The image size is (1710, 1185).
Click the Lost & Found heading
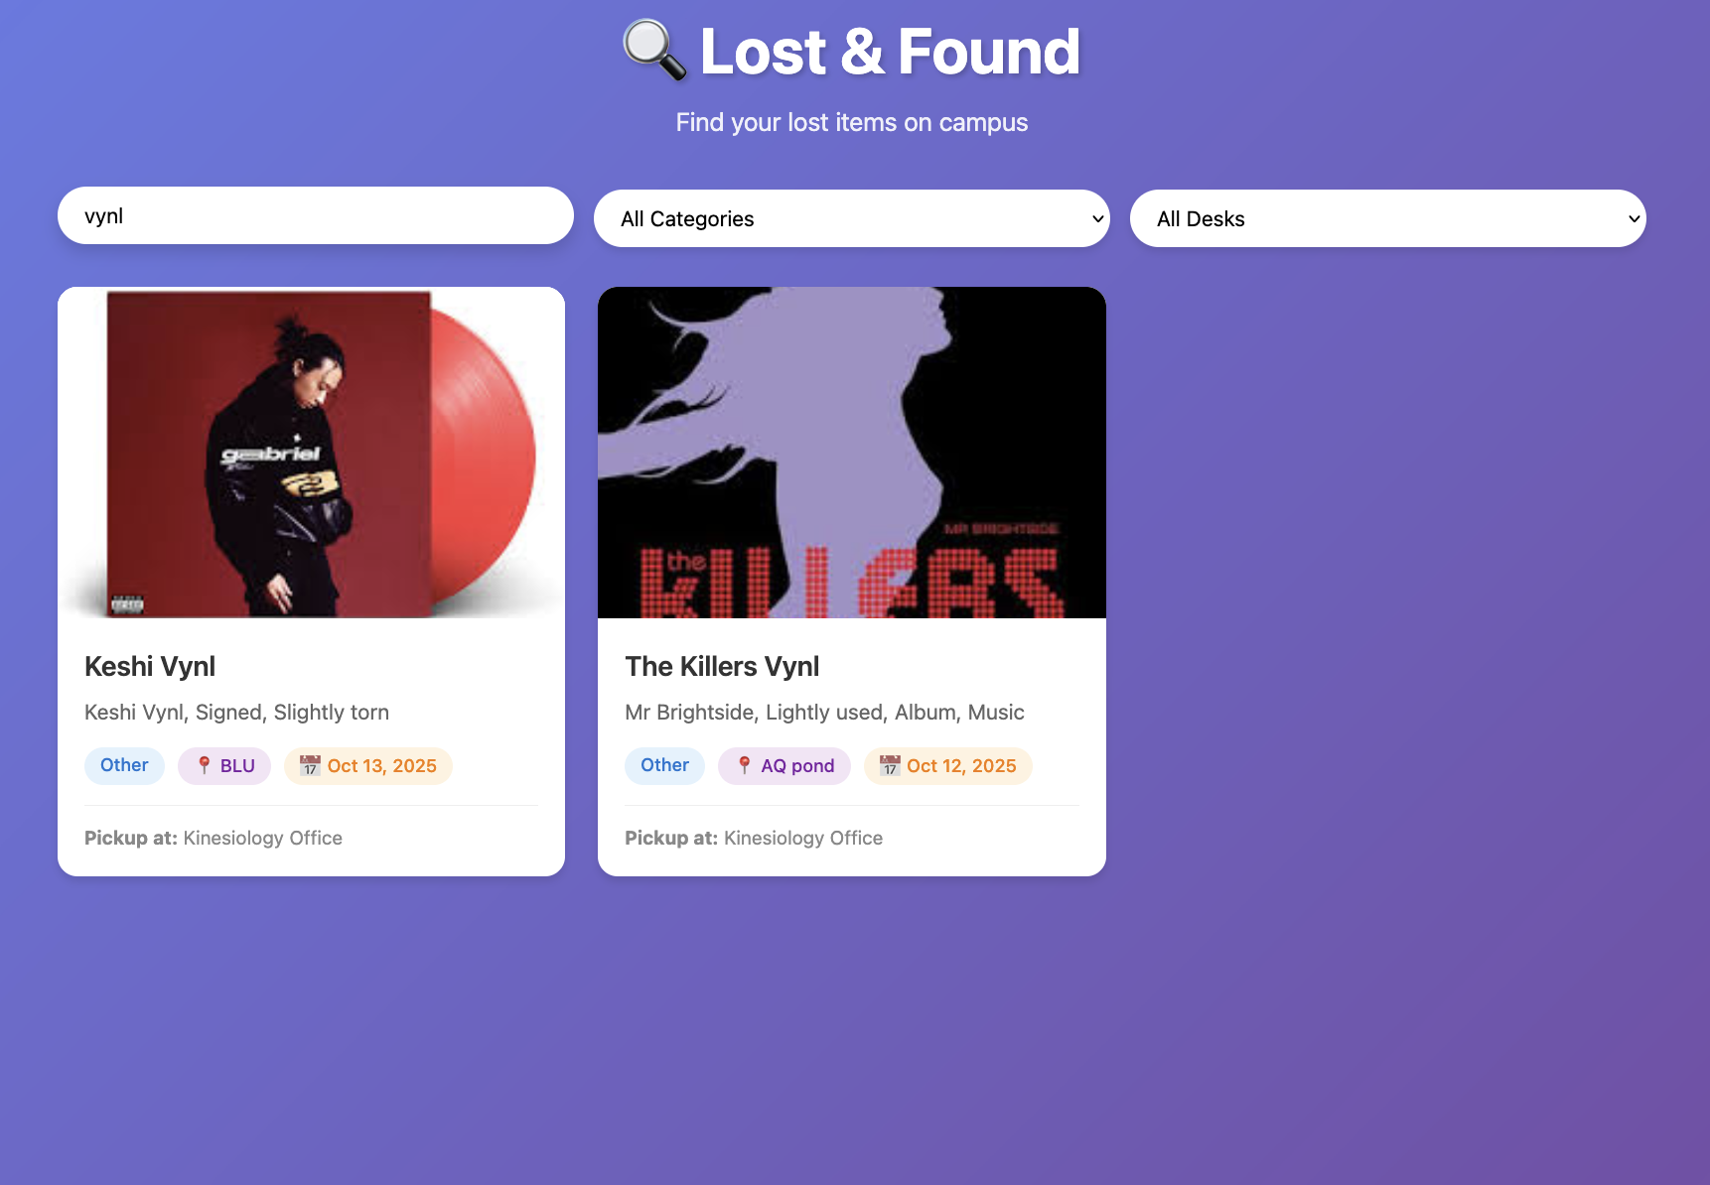pyautogui.click(x=890, y=51)
